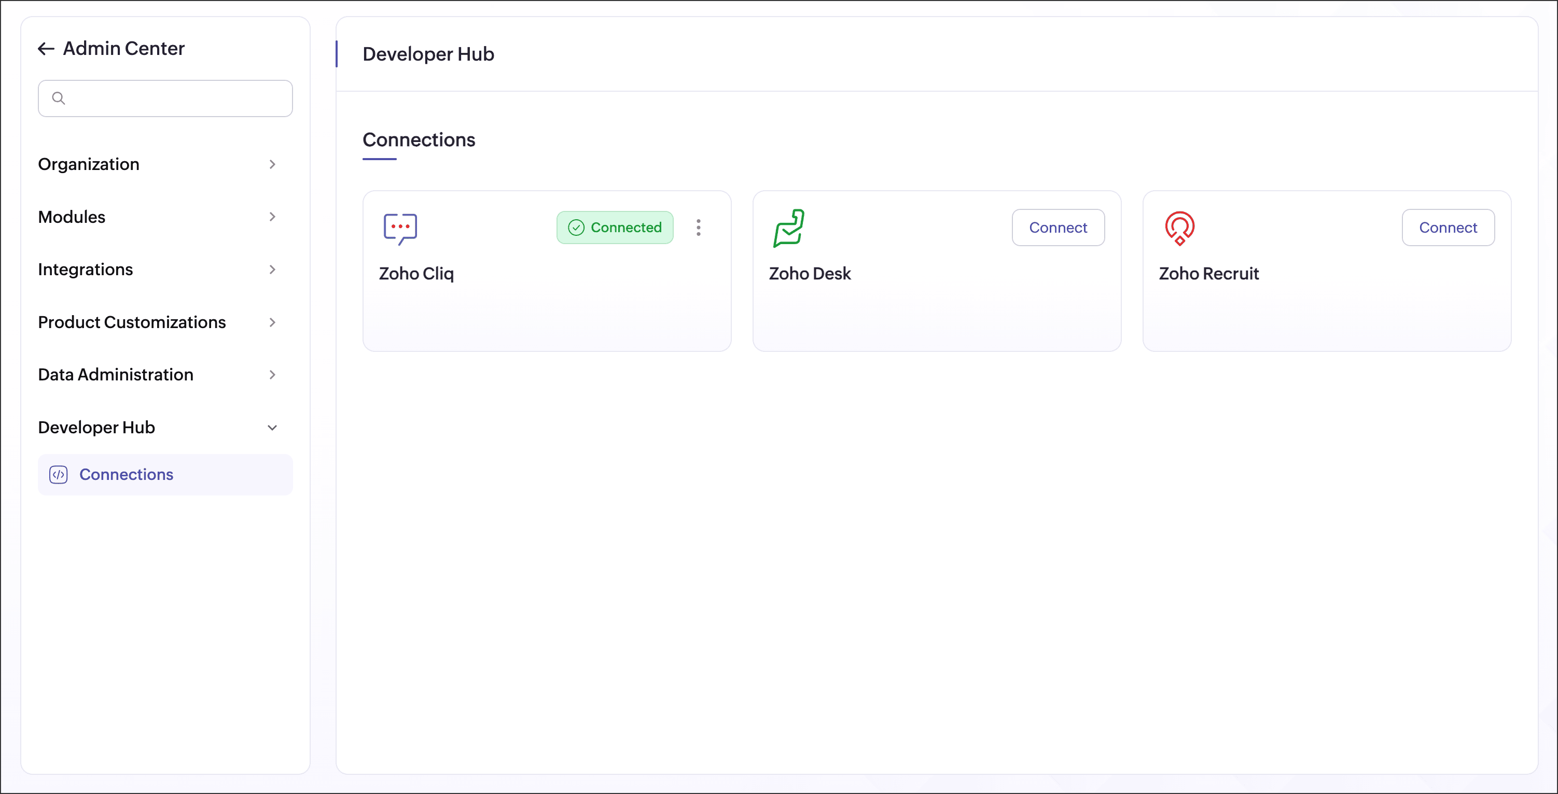Image resolution: width=1558 pixels, height=794 pixels.
Task: Open the Zoho Cliq more options menu
Action: (699, 227)
